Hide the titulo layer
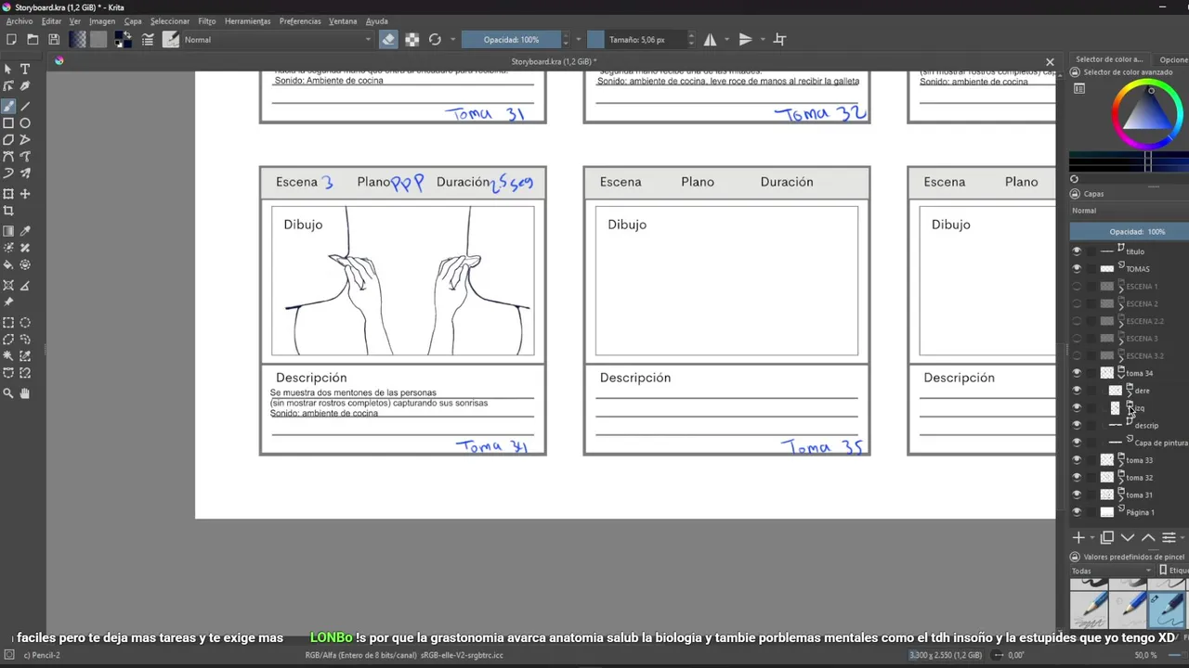Viewport: 1189px width, 668px height. click(x=1077, y=251)
